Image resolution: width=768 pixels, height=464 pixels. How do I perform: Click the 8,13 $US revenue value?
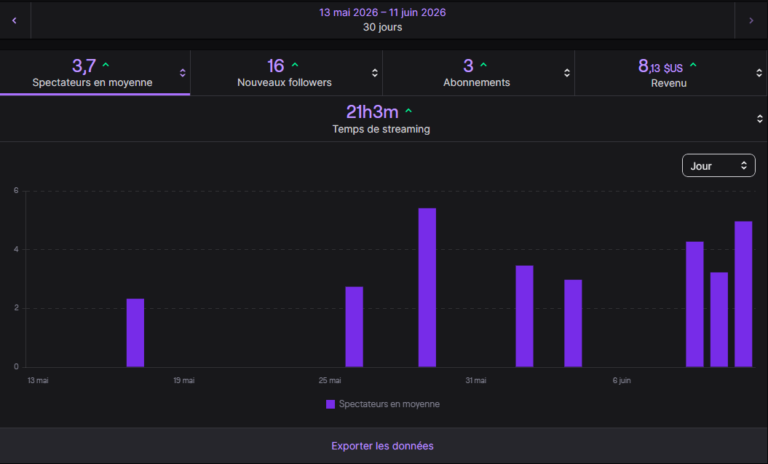660,66
